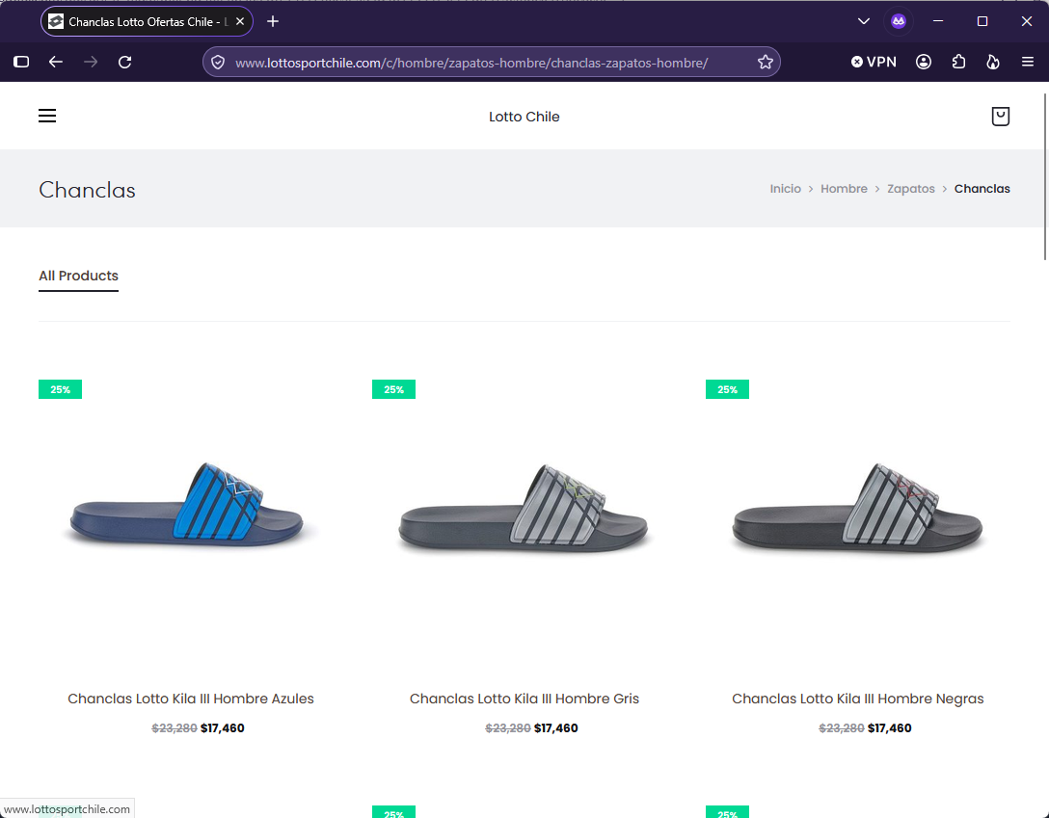Bookmark this page with the star icon

click(x=766, y=63)
